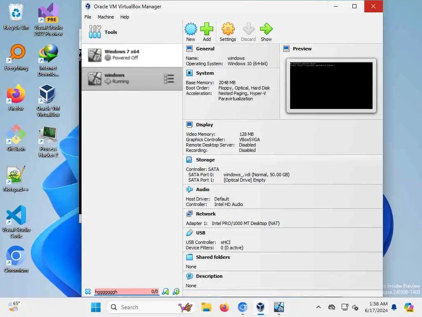Open File Explorer from the taskbar
Image resolution: width=422 pixels, height=317 pixels.
pyautogui.click(x=206, y=307)
